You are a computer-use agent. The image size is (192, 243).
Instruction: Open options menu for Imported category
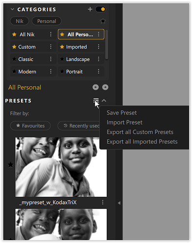pos(98,47)
